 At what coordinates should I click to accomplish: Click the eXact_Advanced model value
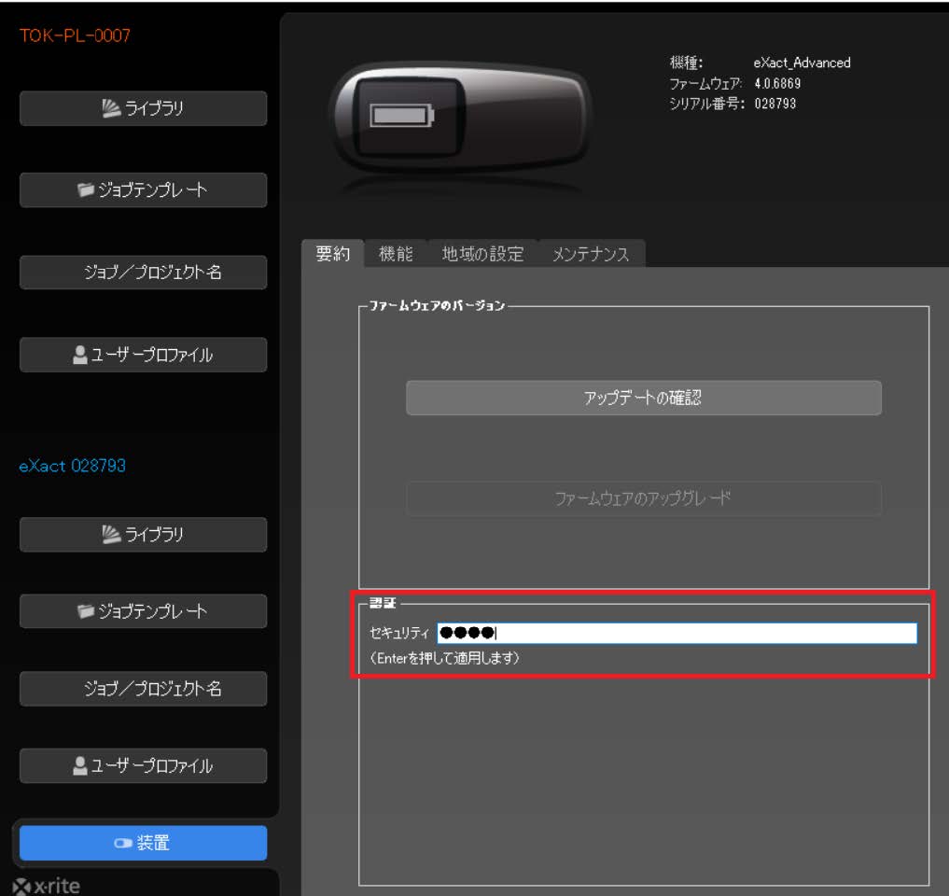(x=802, y=63)
